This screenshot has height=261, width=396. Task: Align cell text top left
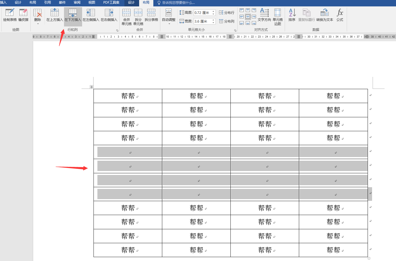click(x=242, y=10)
